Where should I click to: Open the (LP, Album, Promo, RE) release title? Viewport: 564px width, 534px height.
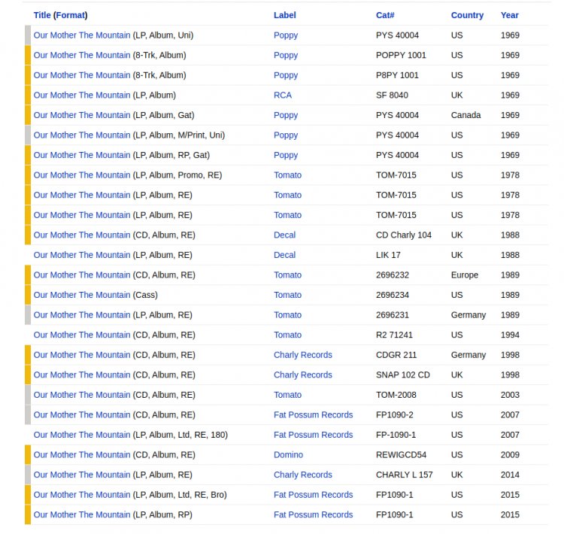[82, 175]
